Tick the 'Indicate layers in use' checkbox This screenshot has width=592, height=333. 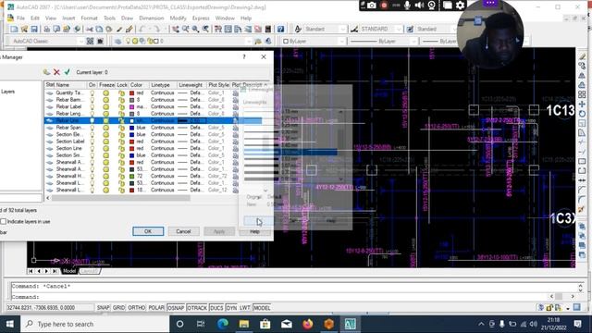pos(4,222)
